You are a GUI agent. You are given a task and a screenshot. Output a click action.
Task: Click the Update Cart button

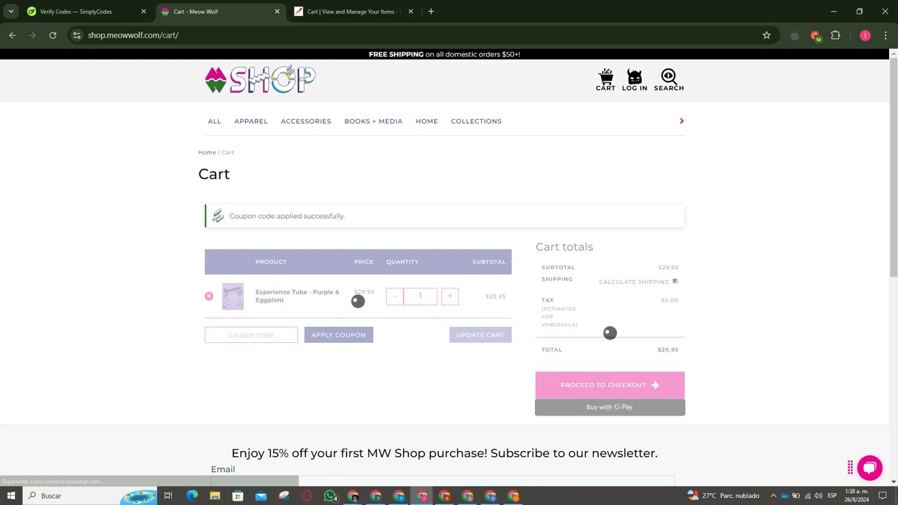tap(480, 335)
